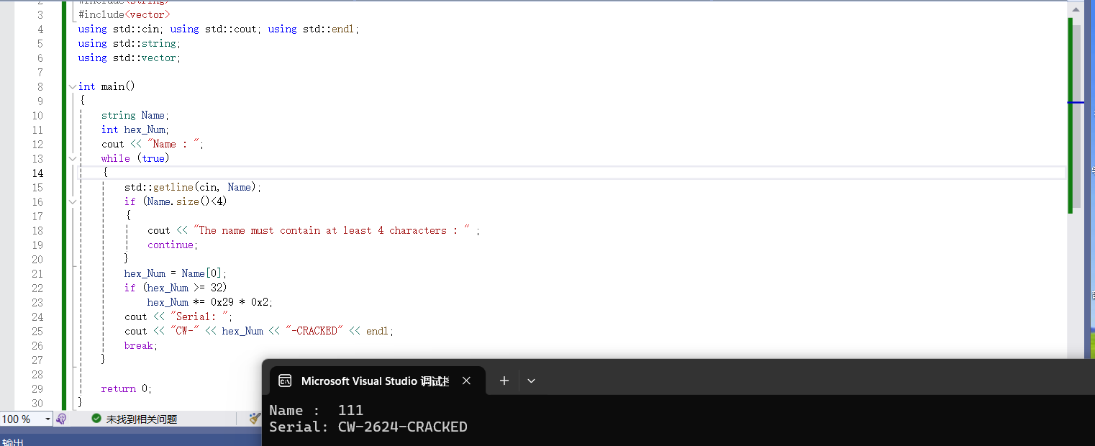Click the 'continue;' keyword
Viewport: 1095px width, 446px height.
(x=173, y=245)
